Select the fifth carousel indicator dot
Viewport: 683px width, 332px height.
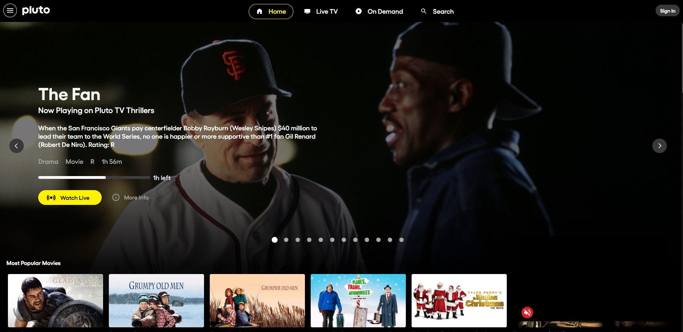[321, 239]
